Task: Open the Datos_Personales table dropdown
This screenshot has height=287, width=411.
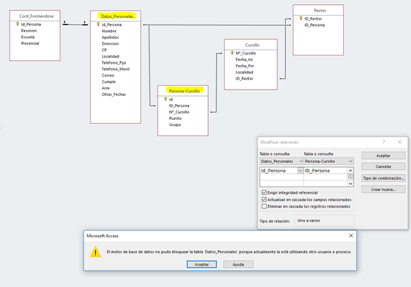Action: [x=301, y=161]
